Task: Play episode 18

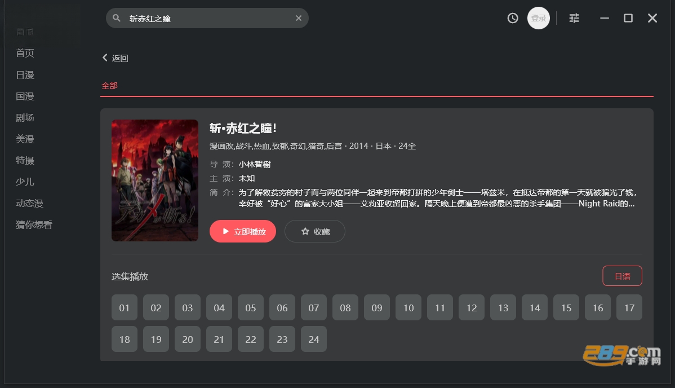Action: [x=125, y=339]
